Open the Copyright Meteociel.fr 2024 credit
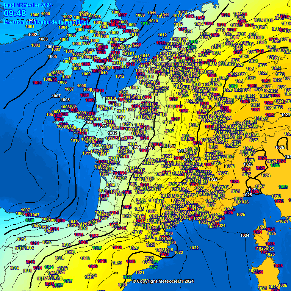 (163, 281)
